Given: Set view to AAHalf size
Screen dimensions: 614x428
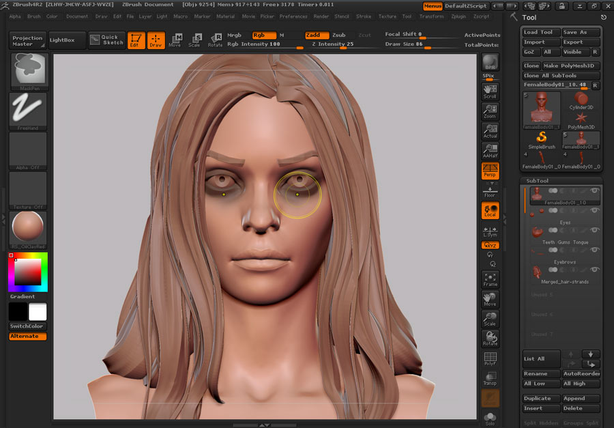Looking at the screenshot, I should 491,151.
